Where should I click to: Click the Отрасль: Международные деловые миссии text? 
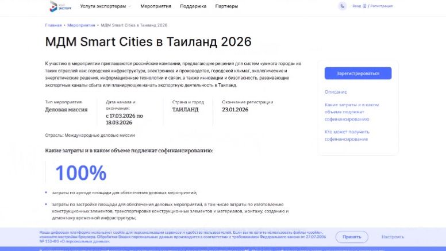point(90,136)
